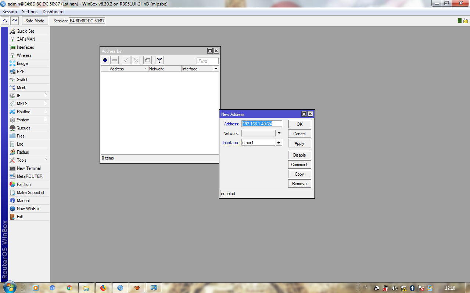Sort by Interface column header

(197, 69)
